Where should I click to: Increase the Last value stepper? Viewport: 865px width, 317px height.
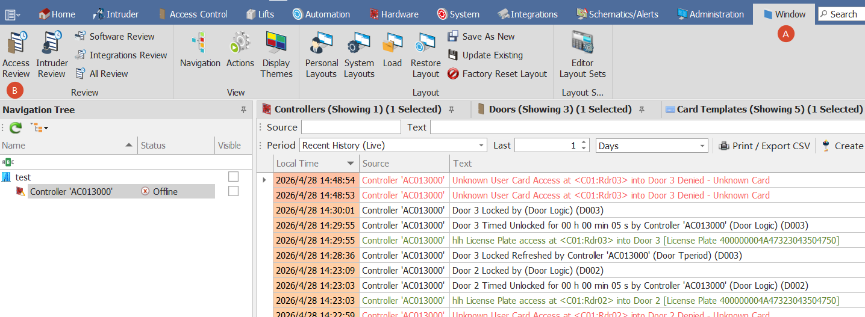[x=583, y=142]
